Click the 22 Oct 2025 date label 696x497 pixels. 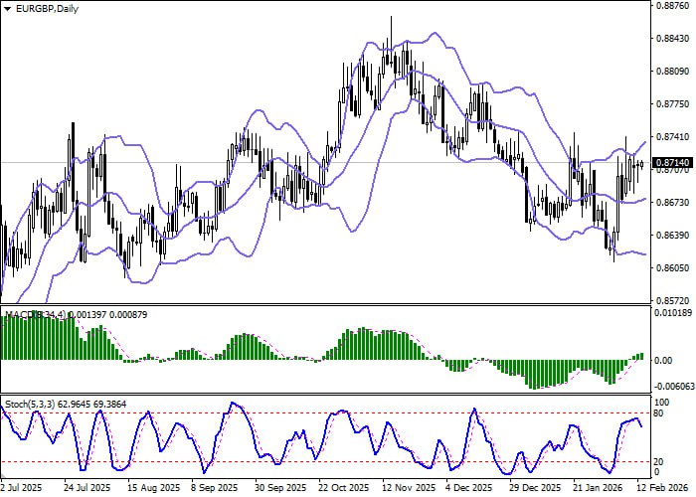(344, 489)
